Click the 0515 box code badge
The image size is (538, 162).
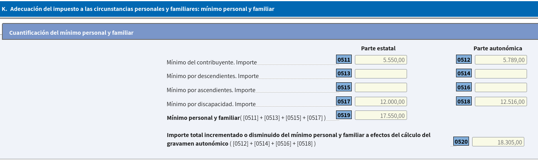[x=344, y=87]
